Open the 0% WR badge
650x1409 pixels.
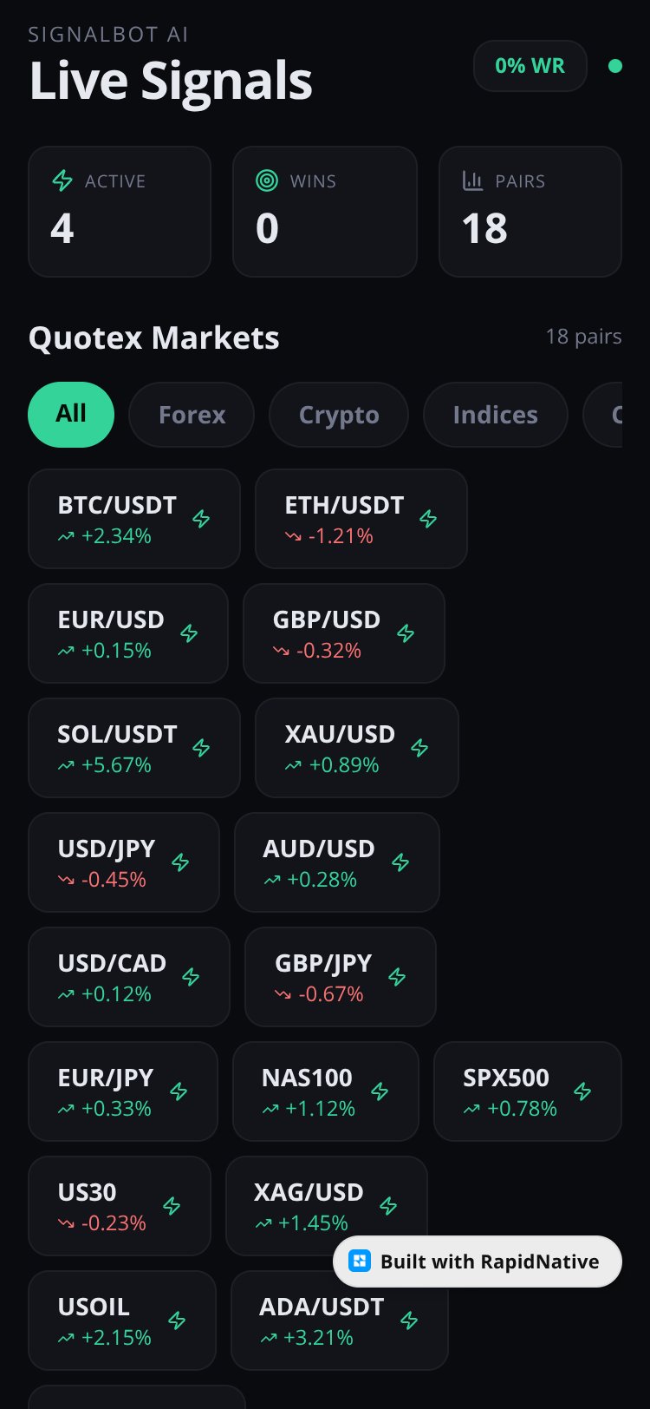[530, 66]
